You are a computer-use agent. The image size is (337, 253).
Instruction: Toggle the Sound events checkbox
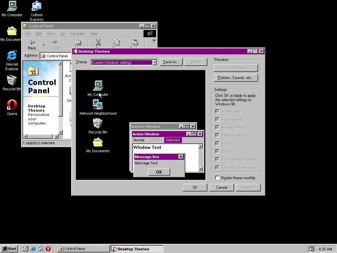(217, 119)
